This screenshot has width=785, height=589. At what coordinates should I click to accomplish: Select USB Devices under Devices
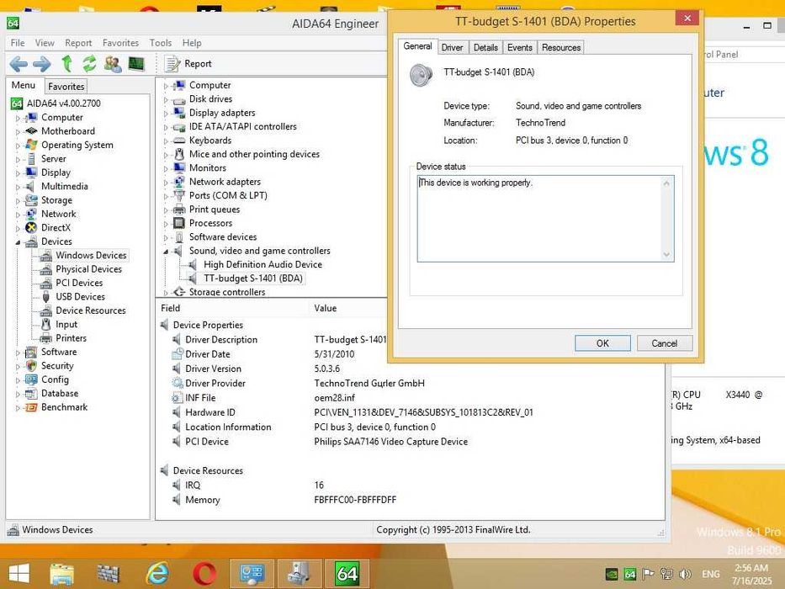point(80,296)
